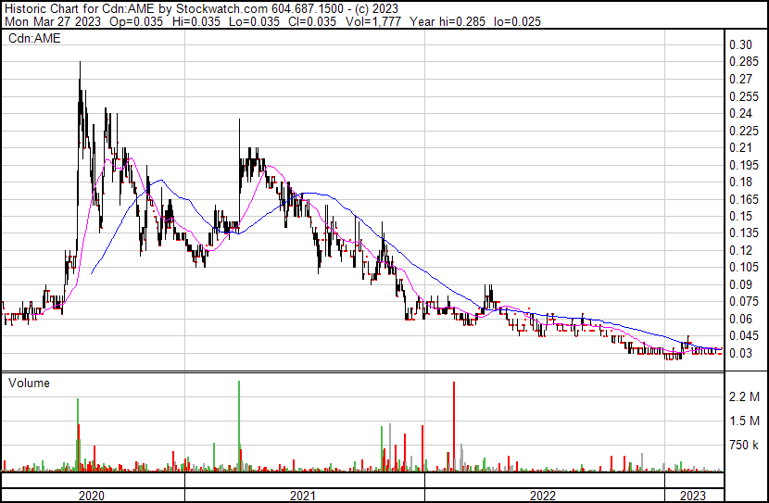Click the tallest green volume bar in 2021

239,426
